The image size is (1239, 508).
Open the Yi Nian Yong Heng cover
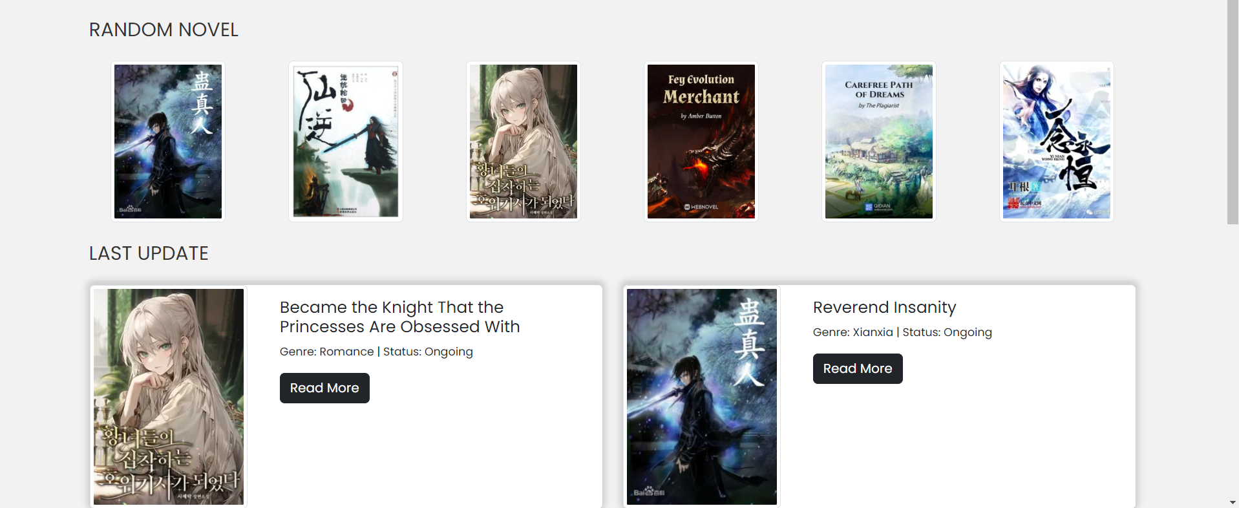pyautogui.click(x=1057, y=142)
